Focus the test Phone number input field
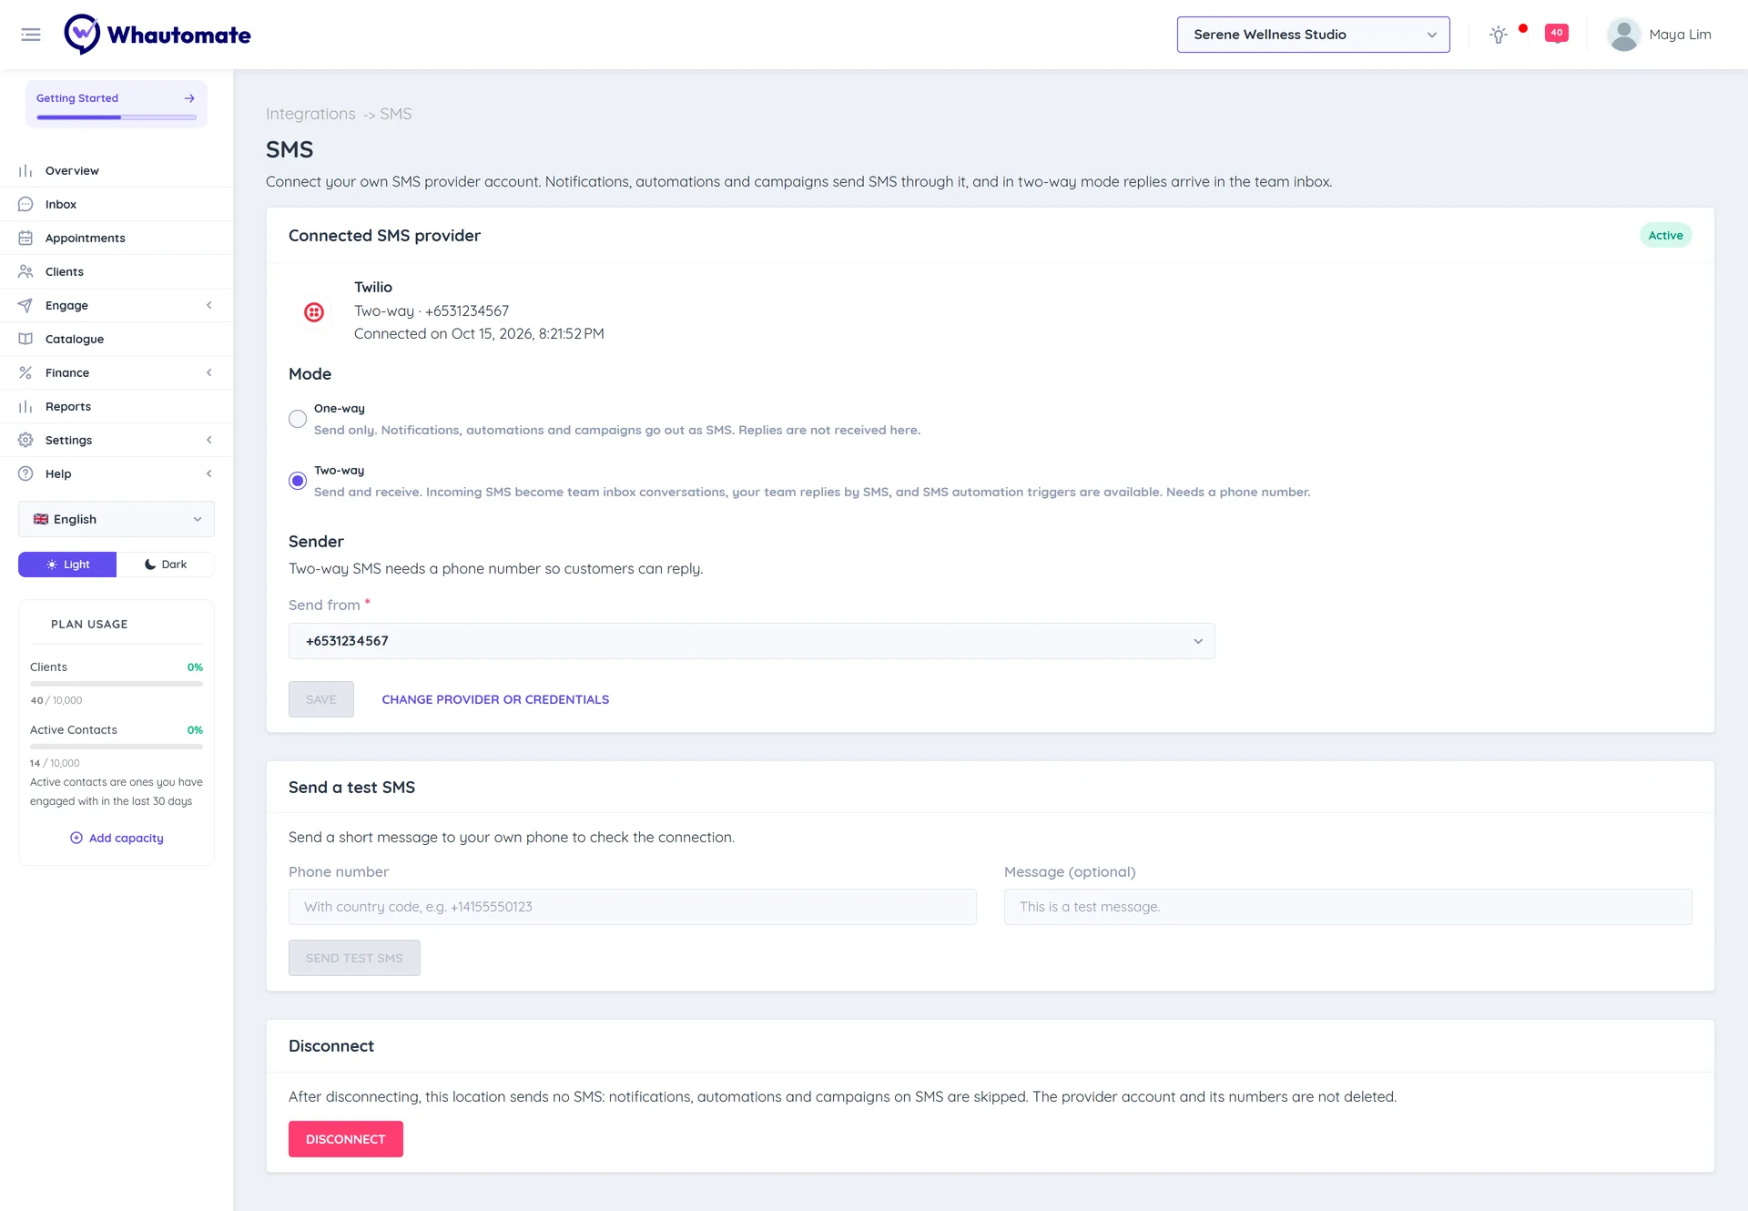Viewport: 1748px width, 1211px height. pos(633,907)
